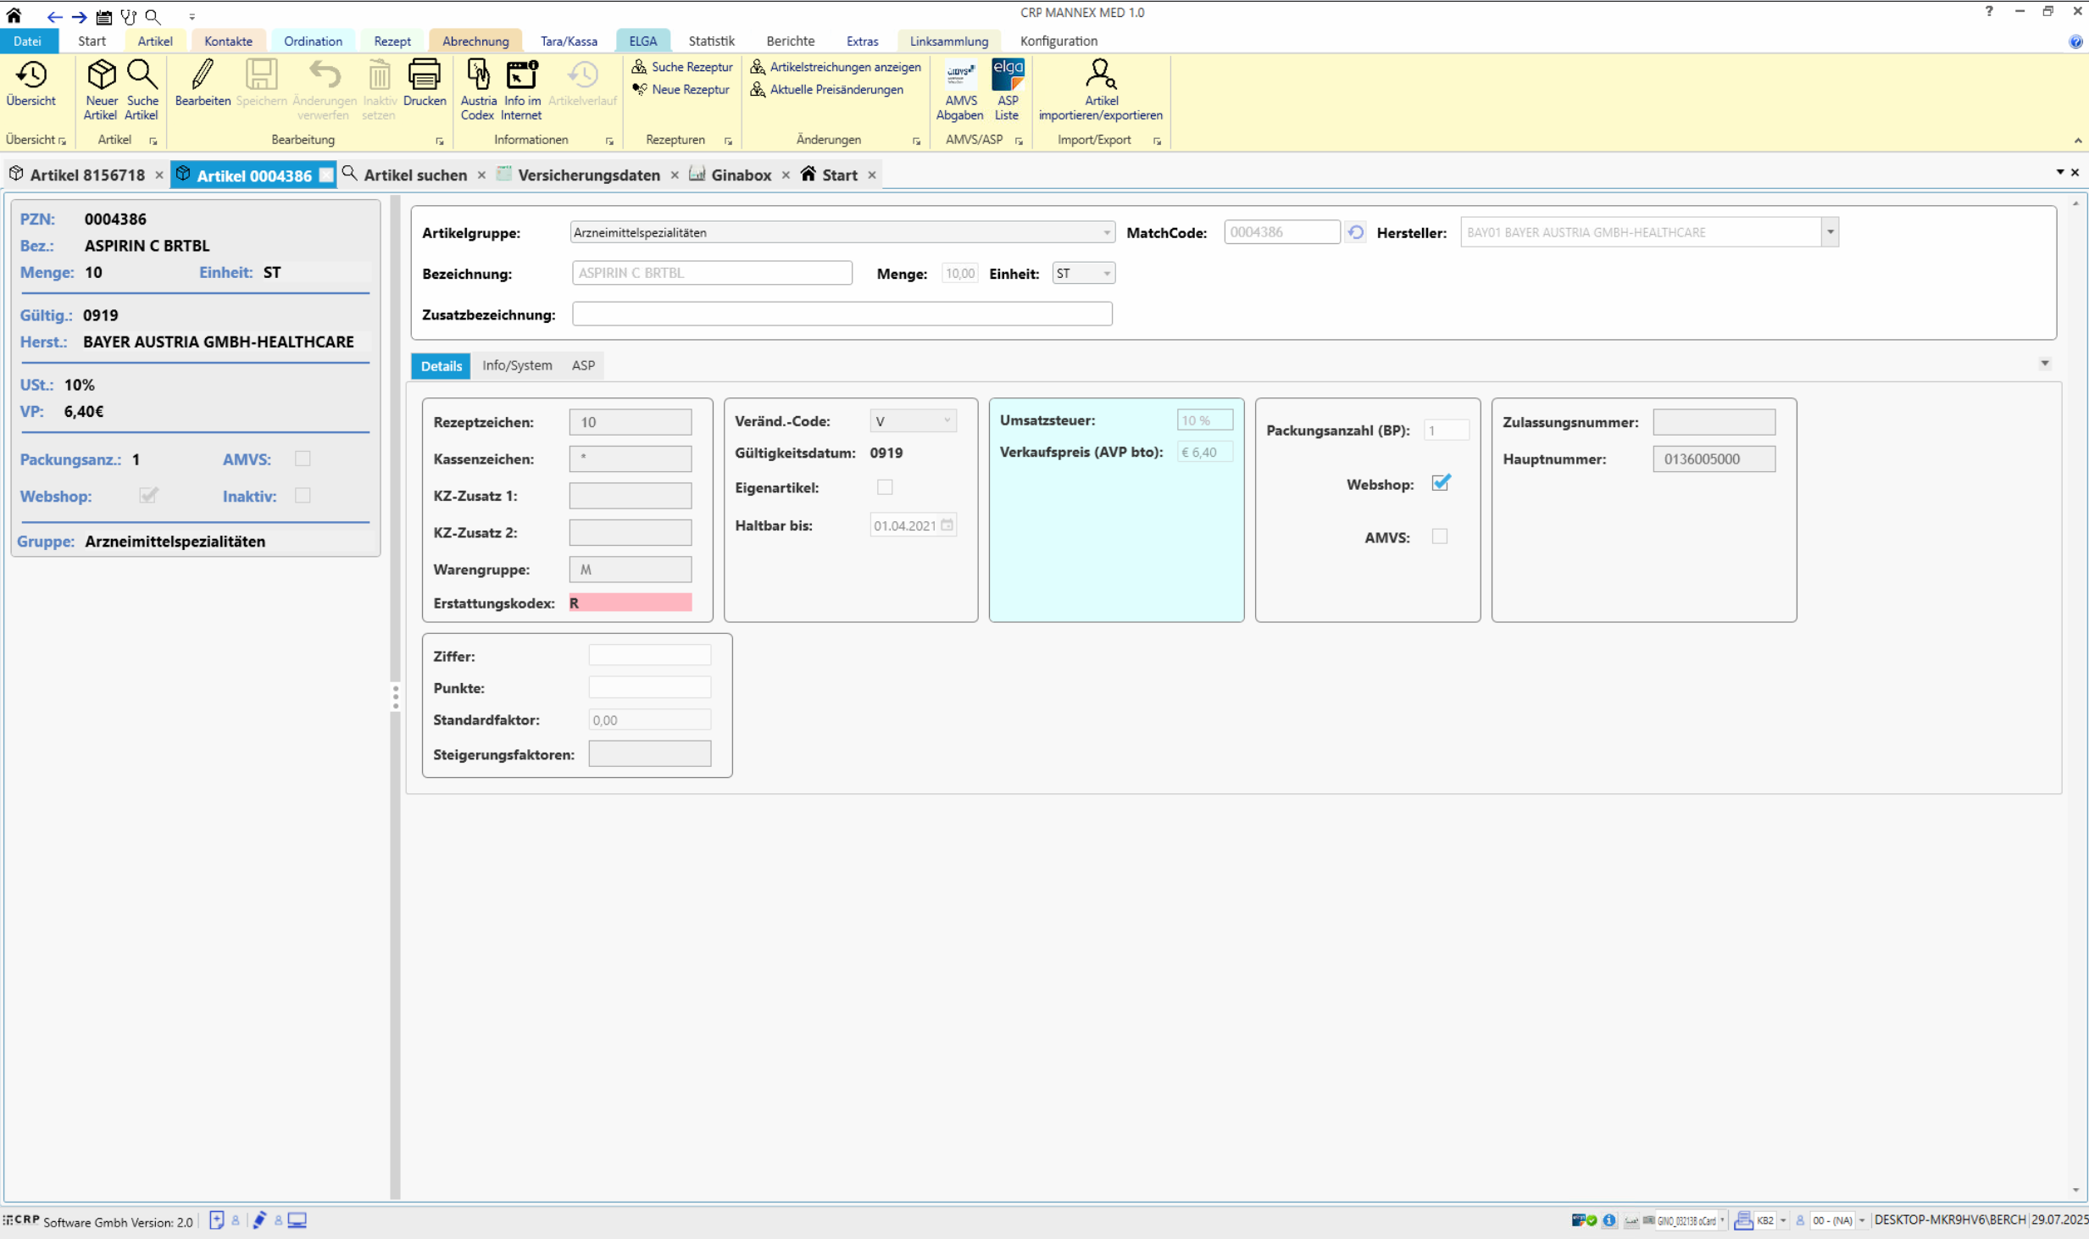The height and width of the screenshot is (1239, 2089).
Task: Click the home icon in quick access bar
Action: click(x=14, y=15)
